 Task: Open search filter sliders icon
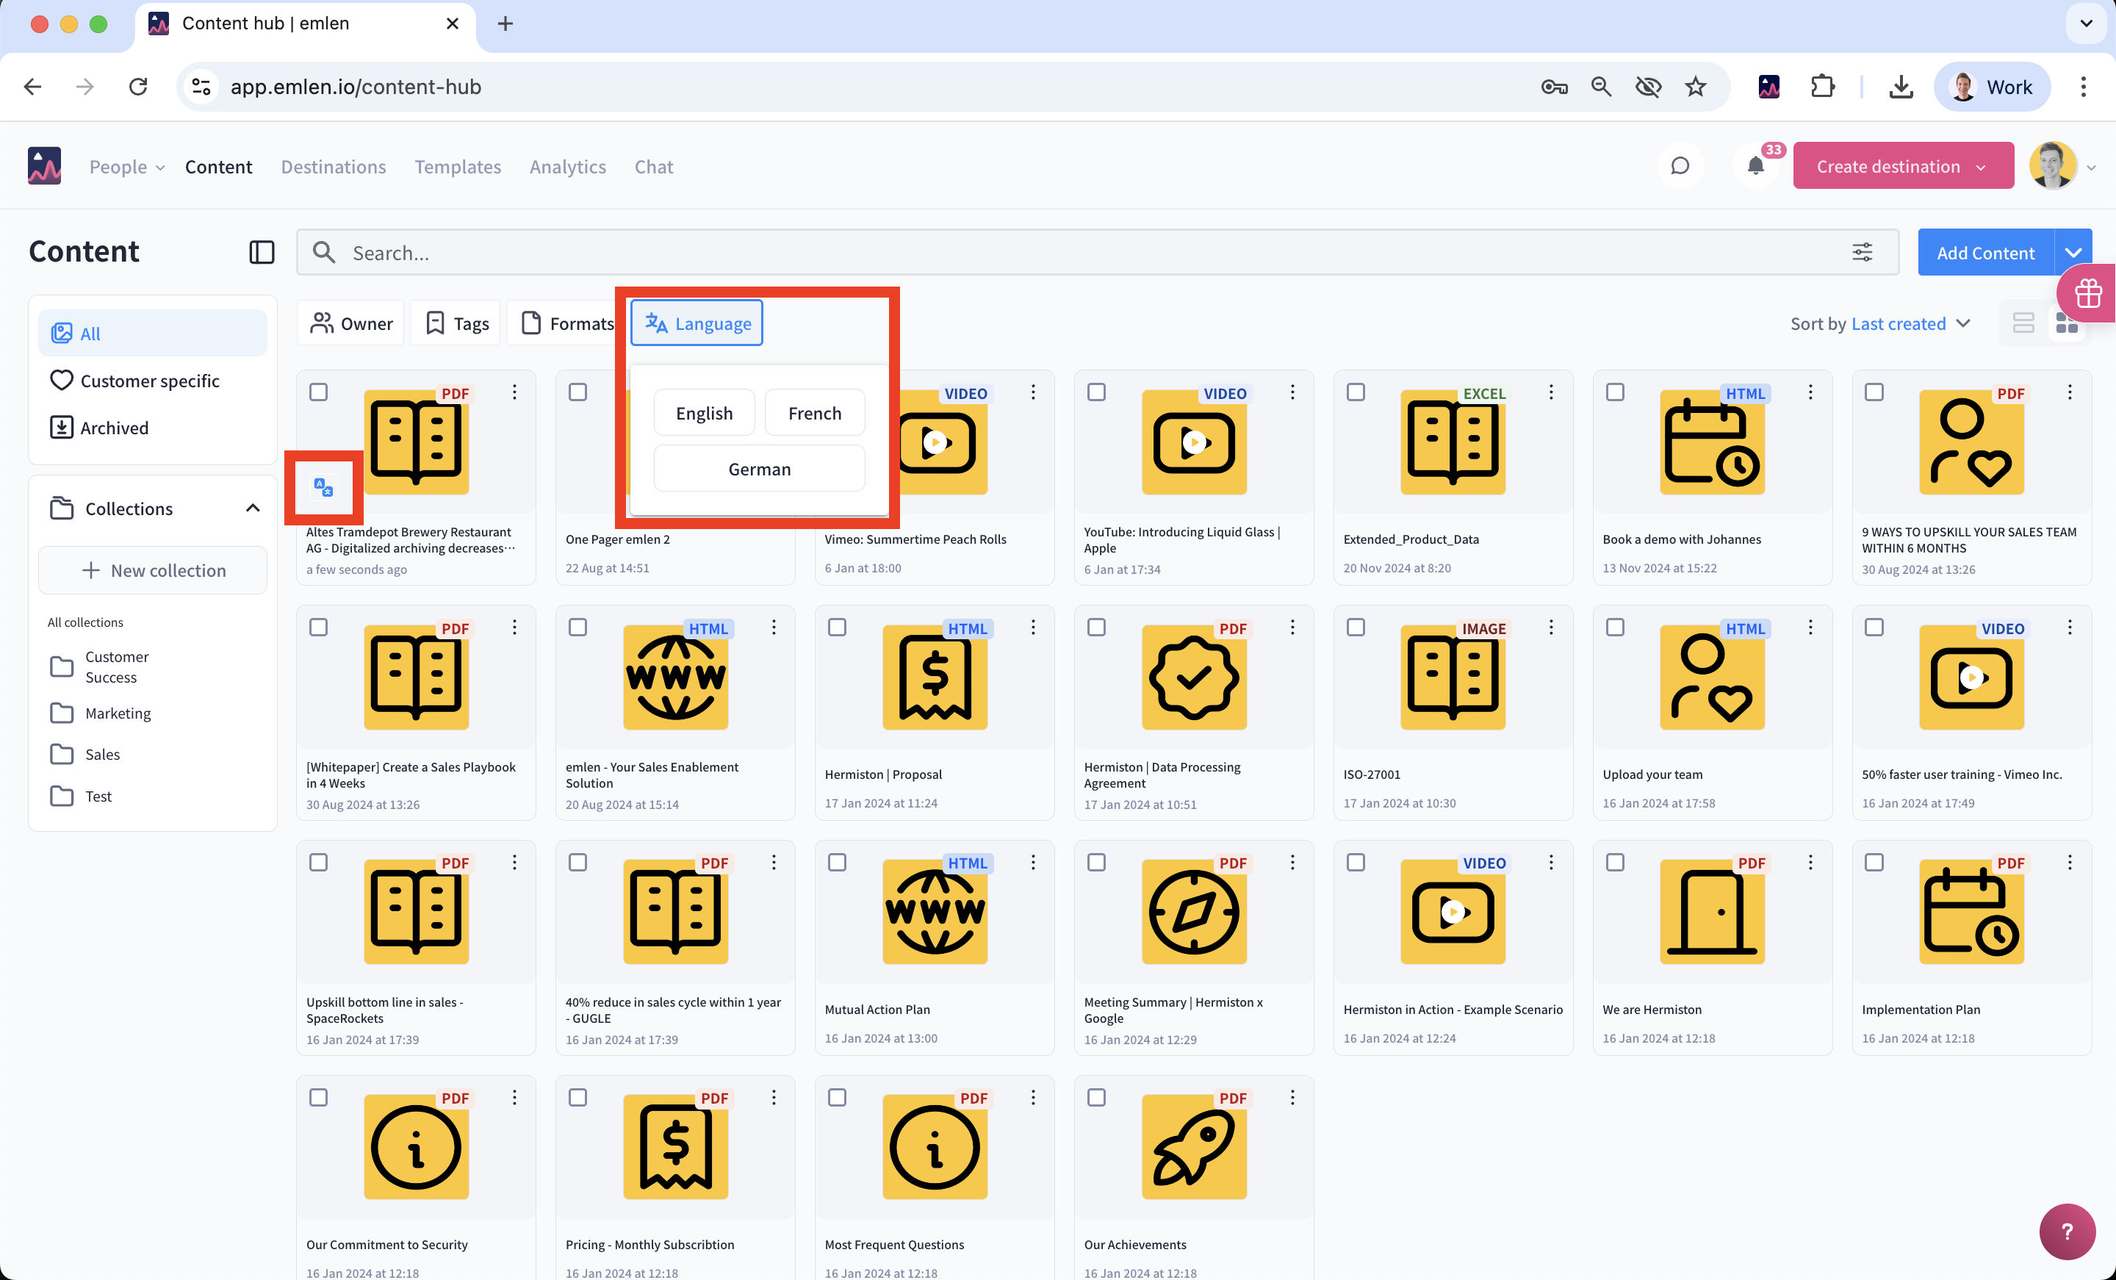point(1862,252)
